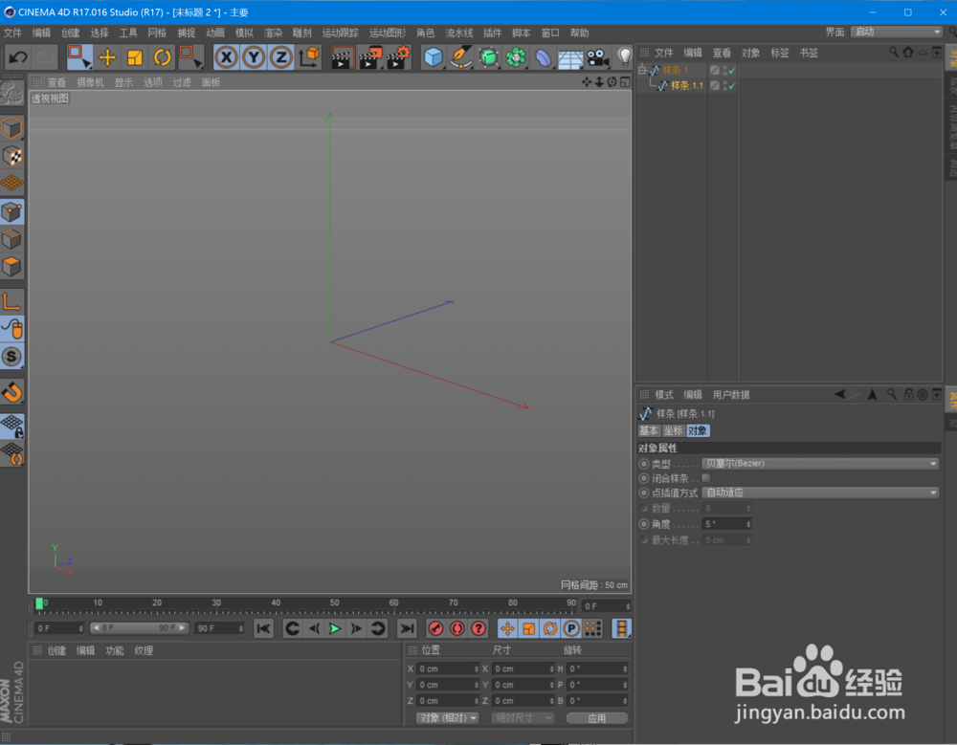The width and height of the screenshot is (957, 745).
Task: Step the timeline end 90 F spinner
Action: 241,628
